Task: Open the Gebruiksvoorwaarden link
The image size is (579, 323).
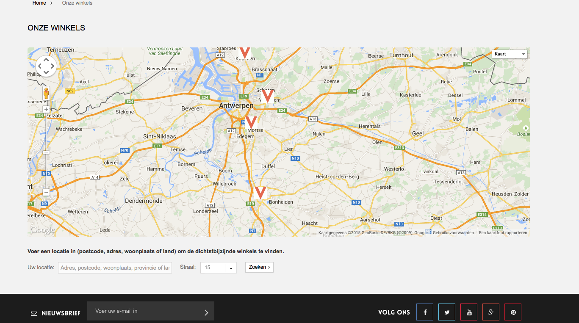Action: tap(453, 233)
